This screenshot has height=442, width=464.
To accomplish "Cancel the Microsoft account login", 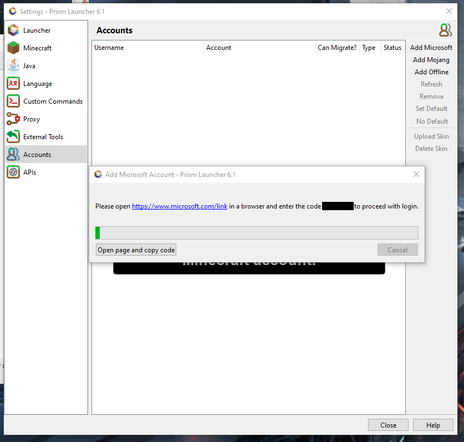I will point(397,250).
